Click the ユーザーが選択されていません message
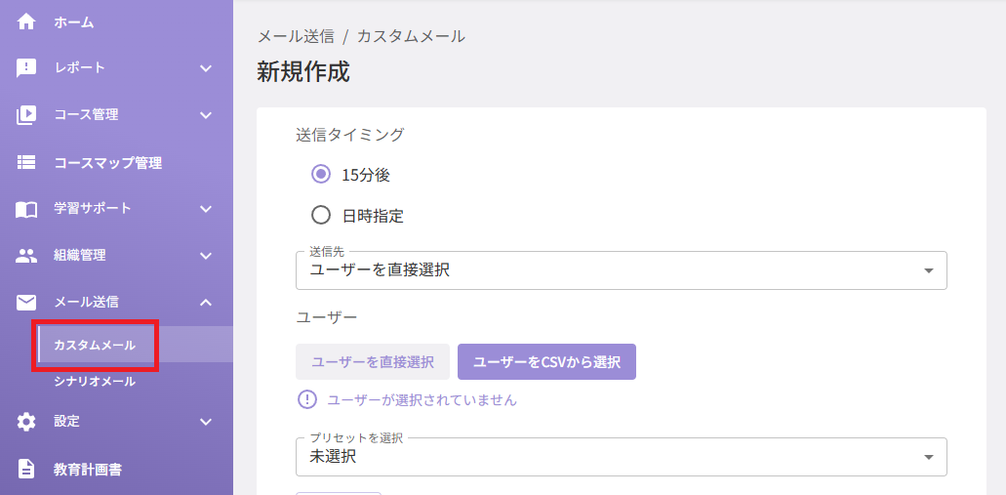The width and height of the screenshot is (1006, 495). (423, 400)
